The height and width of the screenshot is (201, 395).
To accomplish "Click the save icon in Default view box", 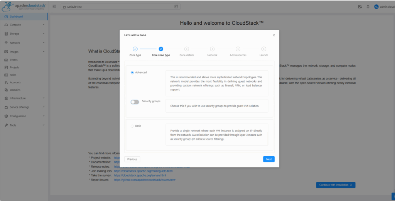I will [176, 7].
